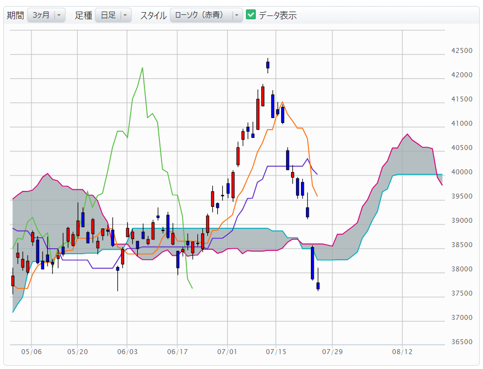Click the 05/06 date axis label
The width and height of the screenshot is (483, 369).
coord(31,352)
